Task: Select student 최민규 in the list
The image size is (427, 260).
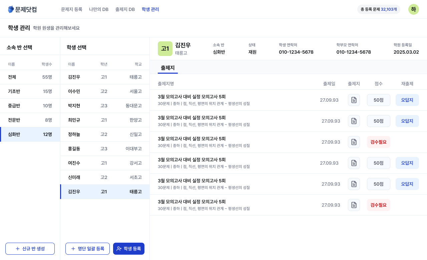Action: [x=105, y=120]
